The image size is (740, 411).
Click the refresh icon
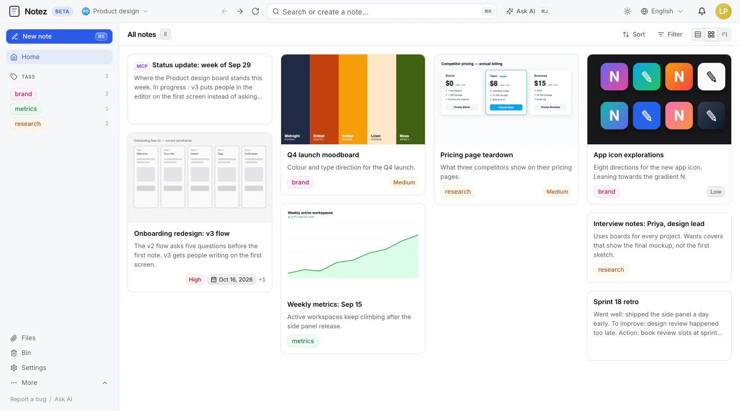255,11
